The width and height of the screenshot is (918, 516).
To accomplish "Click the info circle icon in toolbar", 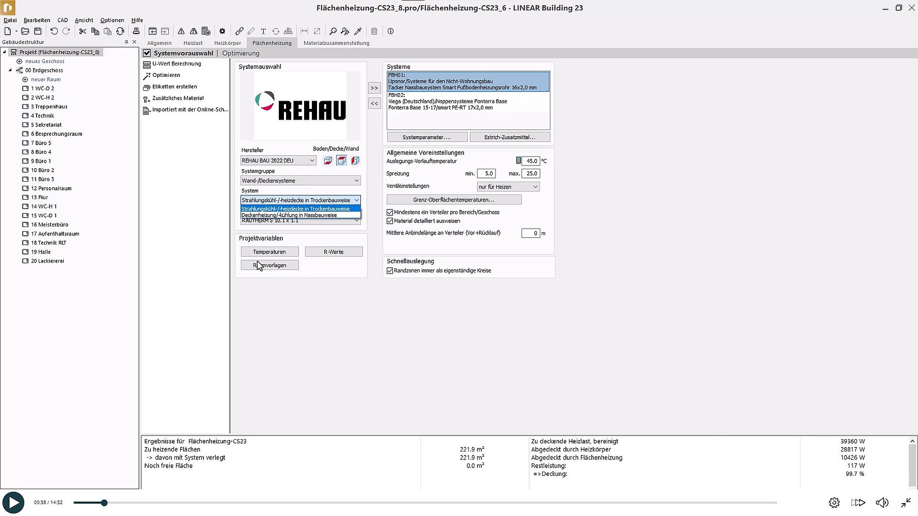I will 391,31.
